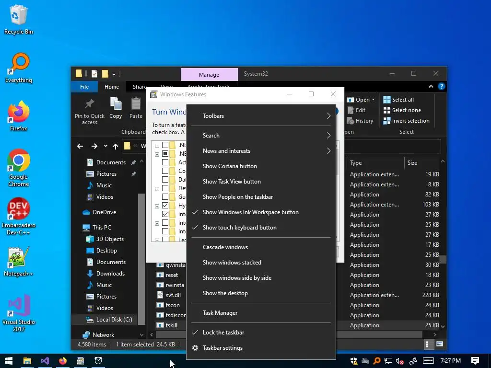Switch to the Manage tab in Explorer
The height and width of the screenshot is (368, 491).
point(209,74)
